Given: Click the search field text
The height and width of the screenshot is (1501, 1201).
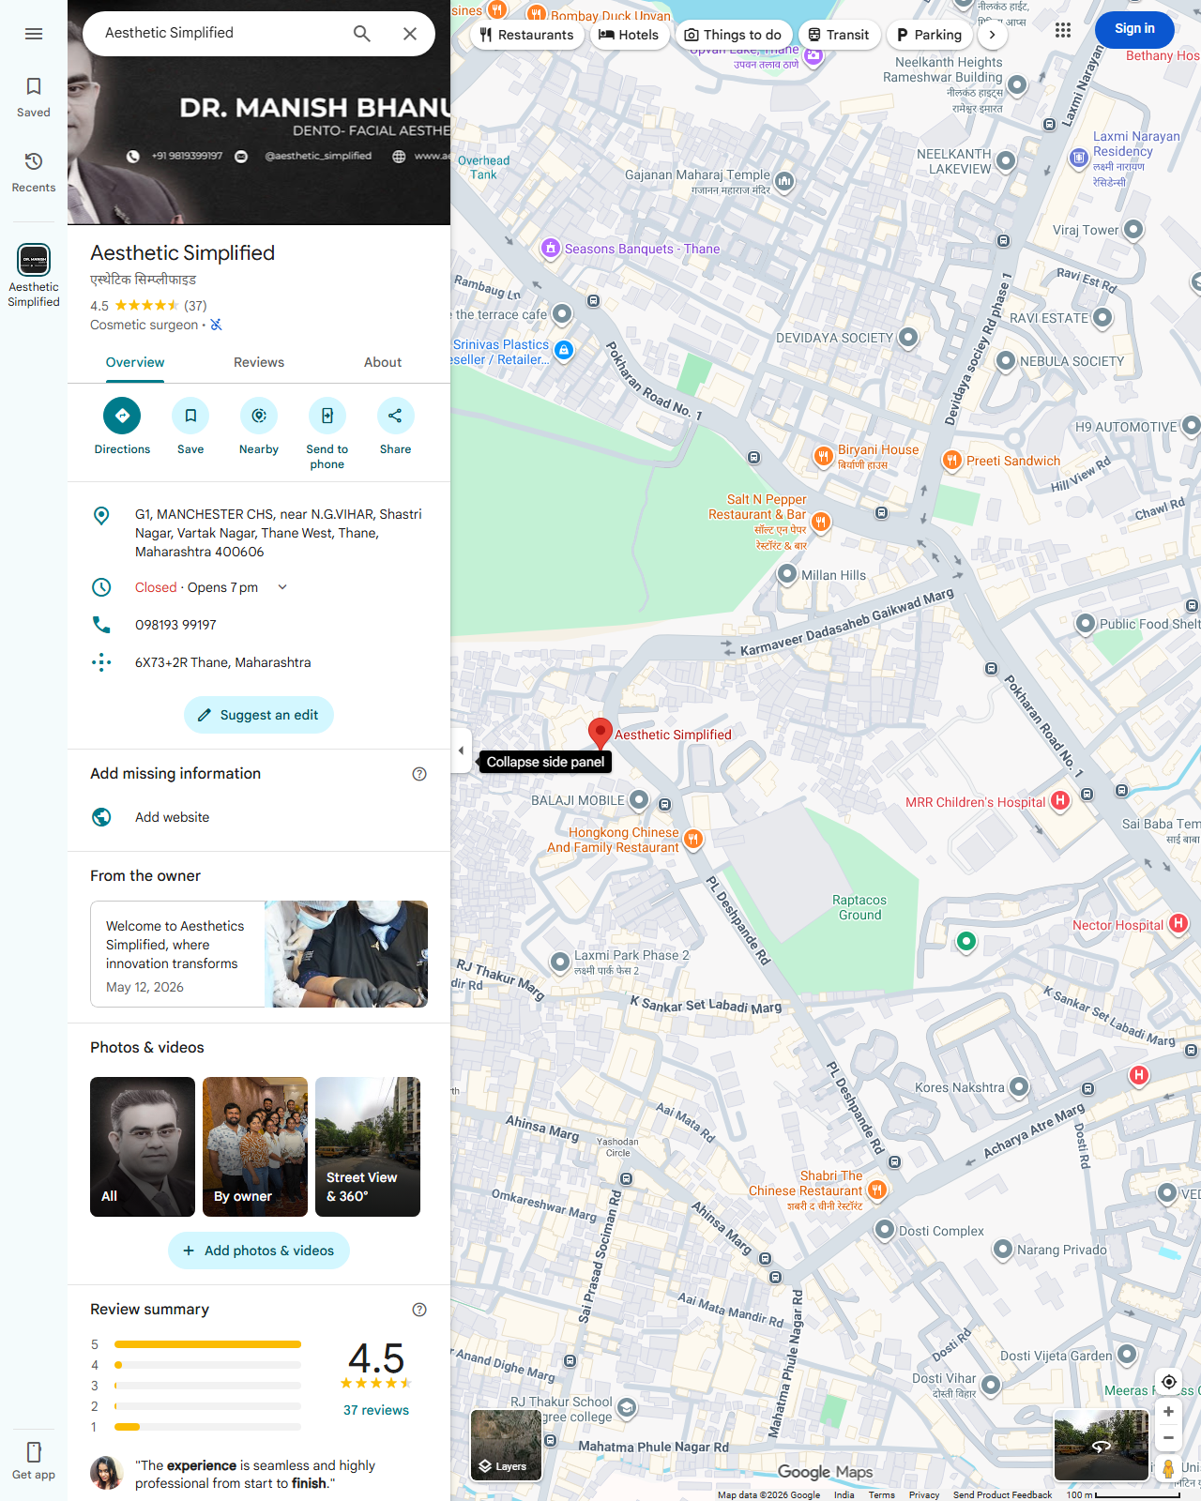Looking at the screenshot, I should click(169, 33).
